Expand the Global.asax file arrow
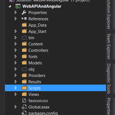115x115 pixels. tap(16, 107)
